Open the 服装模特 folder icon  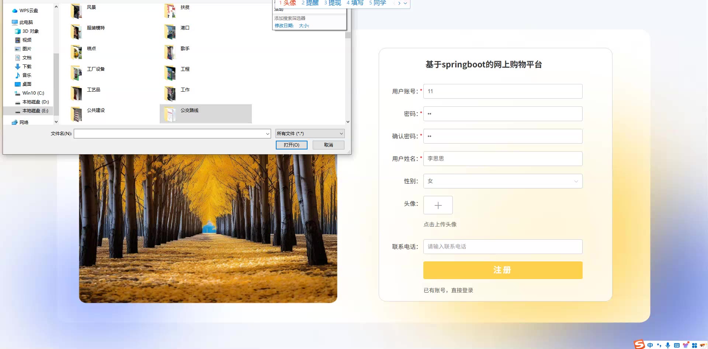click(76, 32)
